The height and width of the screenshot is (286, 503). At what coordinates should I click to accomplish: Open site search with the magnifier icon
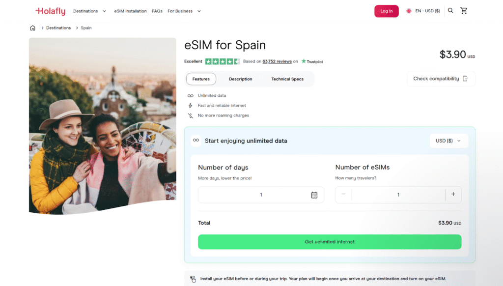pyautogui.click(x=450, y=10)
